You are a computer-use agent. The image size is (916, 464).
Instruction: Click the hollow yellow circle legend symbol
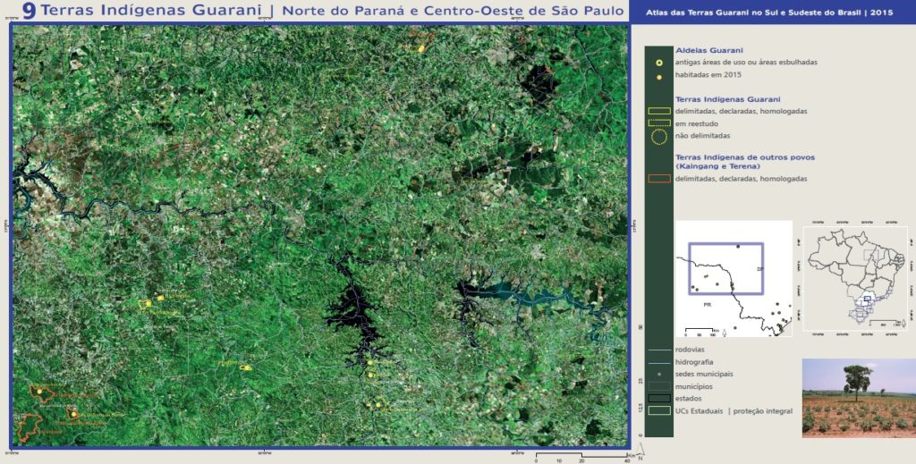[x=659, y=63]
